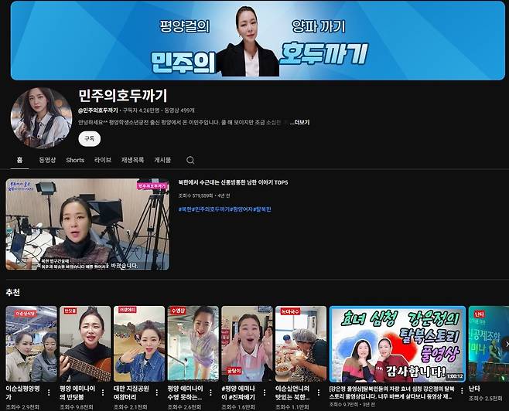
Task: Open the guitar 반딧불 short thumbnail
Action: 85,344
